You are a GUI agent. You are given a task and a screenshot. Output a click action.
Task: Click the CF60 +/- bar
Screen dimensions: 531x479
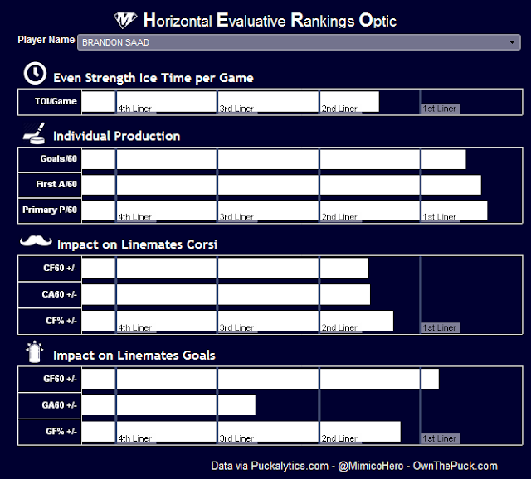point(225,269)
